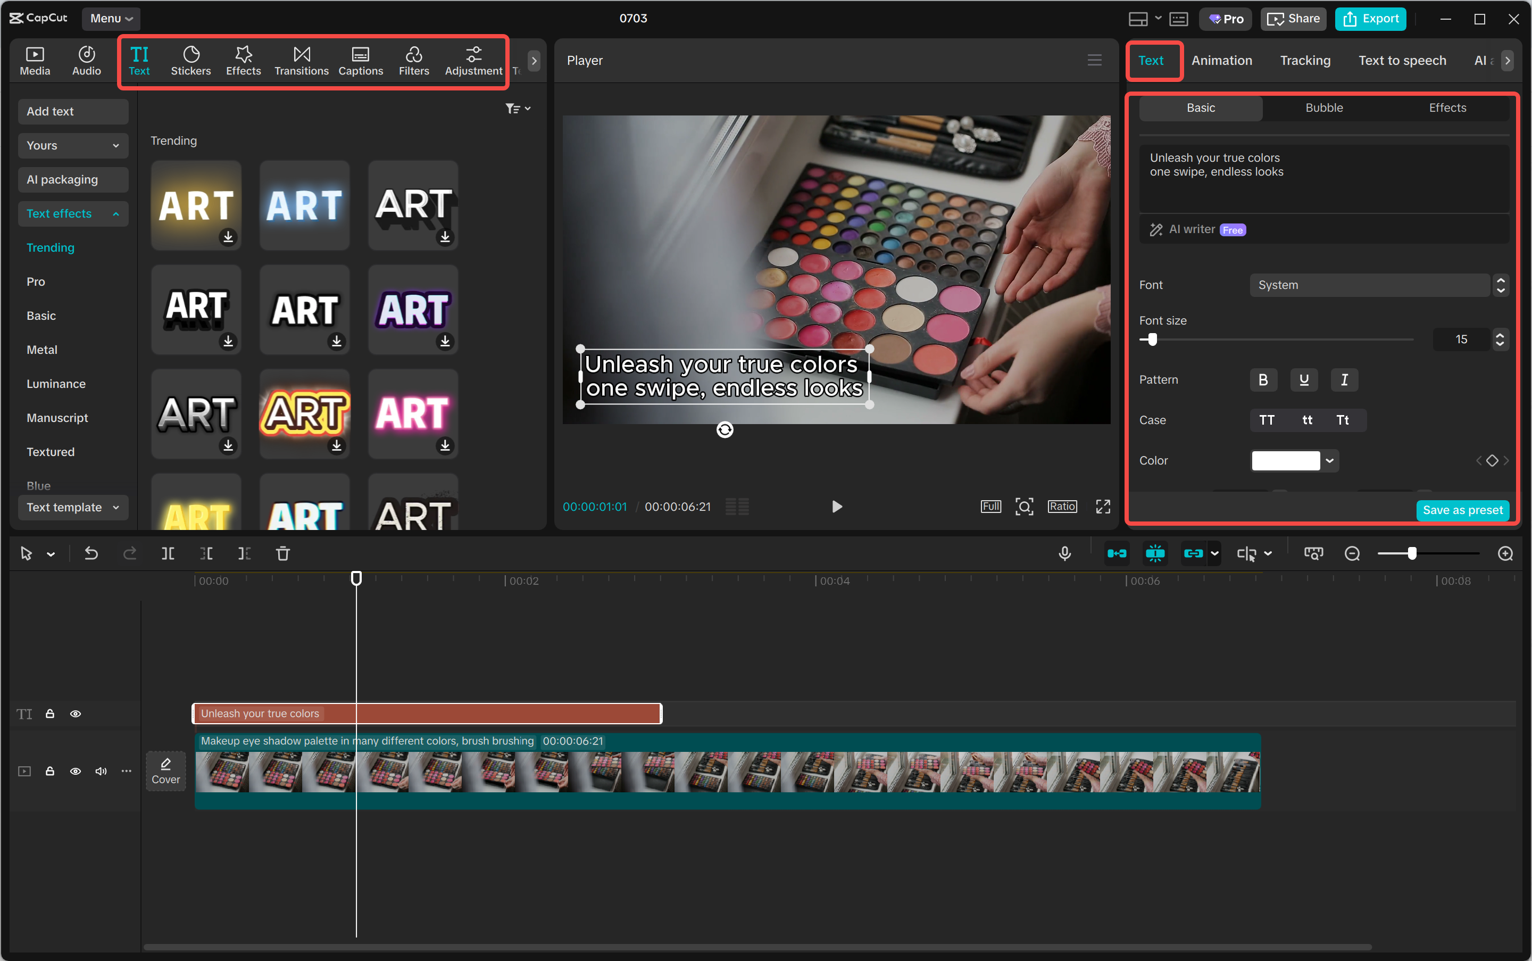Click the fullscreen expand icon in player

pyautogui.click(x=1103, y=507)
